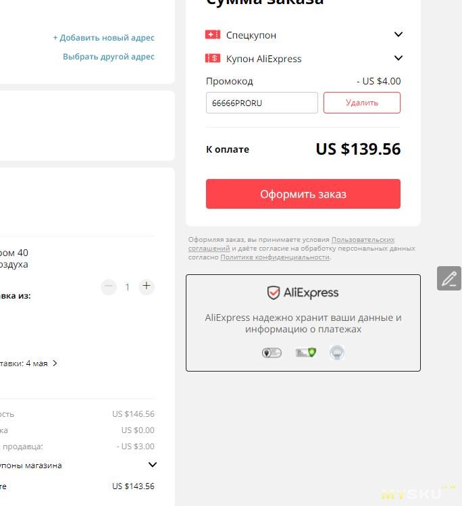This screenshot has width=462, height=506.
Task: Click the gray toggle-shaped security badge
Action: (272, 353)
